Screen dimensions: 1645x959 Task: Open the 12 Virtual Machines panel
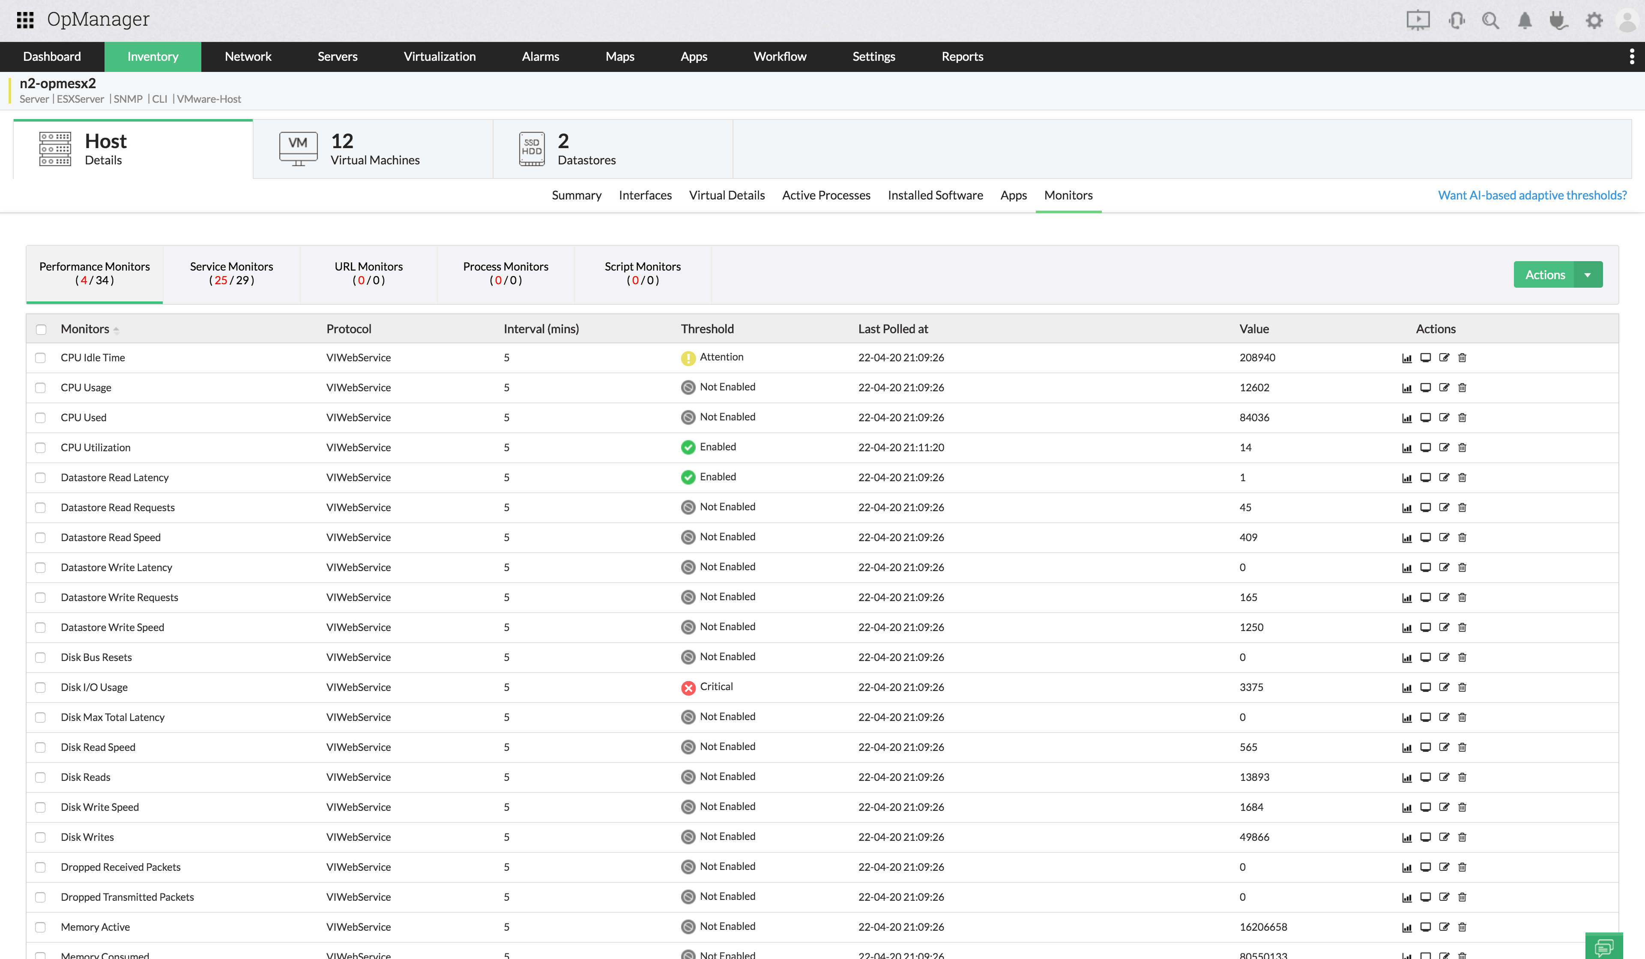pos(373,149)
